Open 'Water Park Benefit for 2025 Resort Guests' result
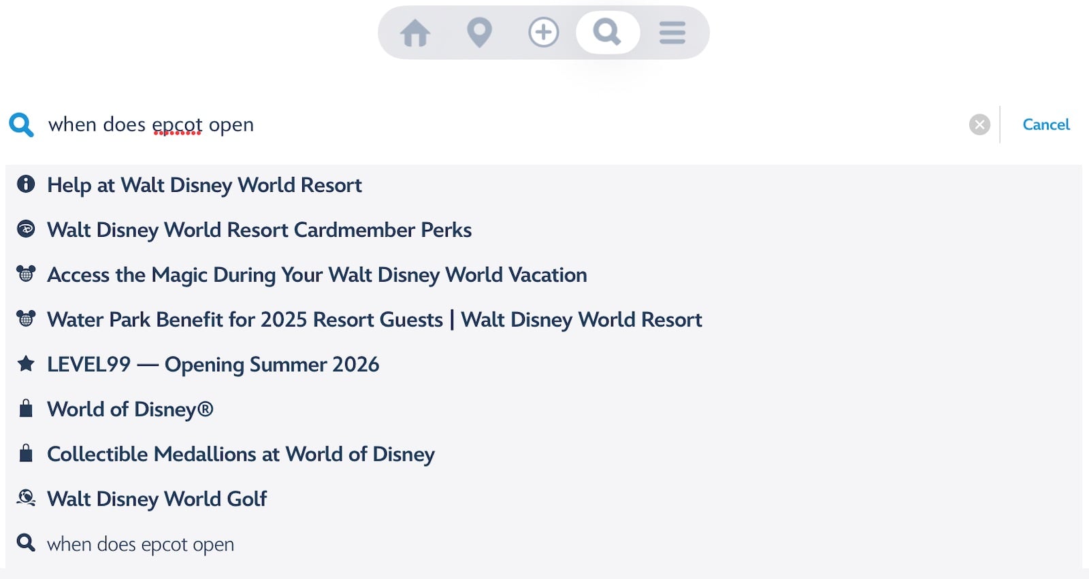Image resolution: width=1089 pixels, height=579 pixels. (374, 320)
